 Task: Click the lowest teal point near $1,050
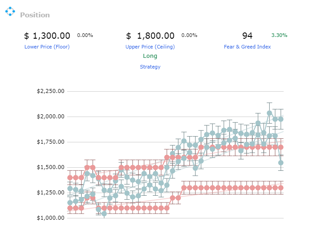[x=104, y=214]
